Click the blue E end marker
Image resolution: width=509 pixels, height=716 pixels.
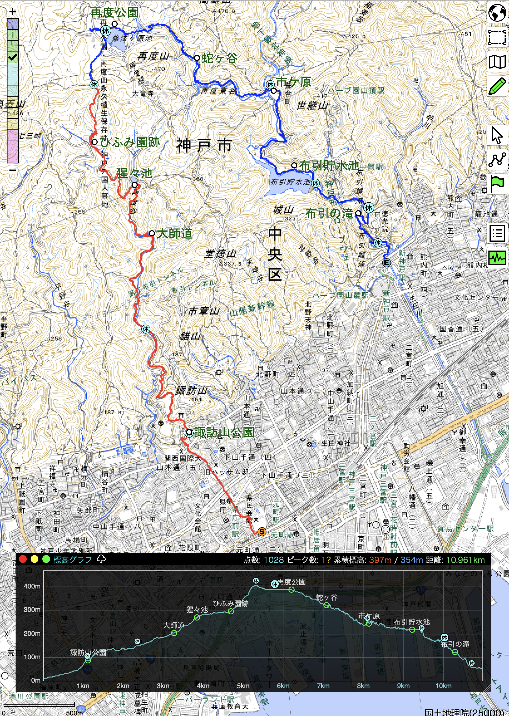387,263
